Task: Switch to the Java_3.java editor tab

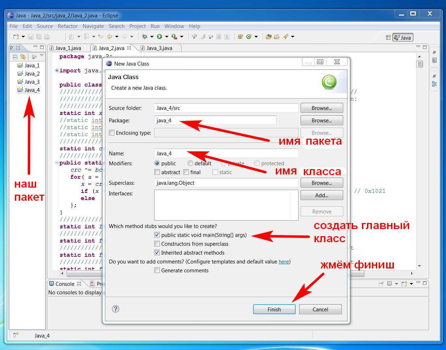Action: click(x=159, y=48)
